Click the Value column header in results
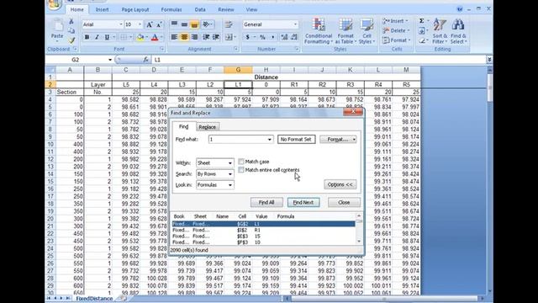The image size is (538, 303). click(261, 216)
